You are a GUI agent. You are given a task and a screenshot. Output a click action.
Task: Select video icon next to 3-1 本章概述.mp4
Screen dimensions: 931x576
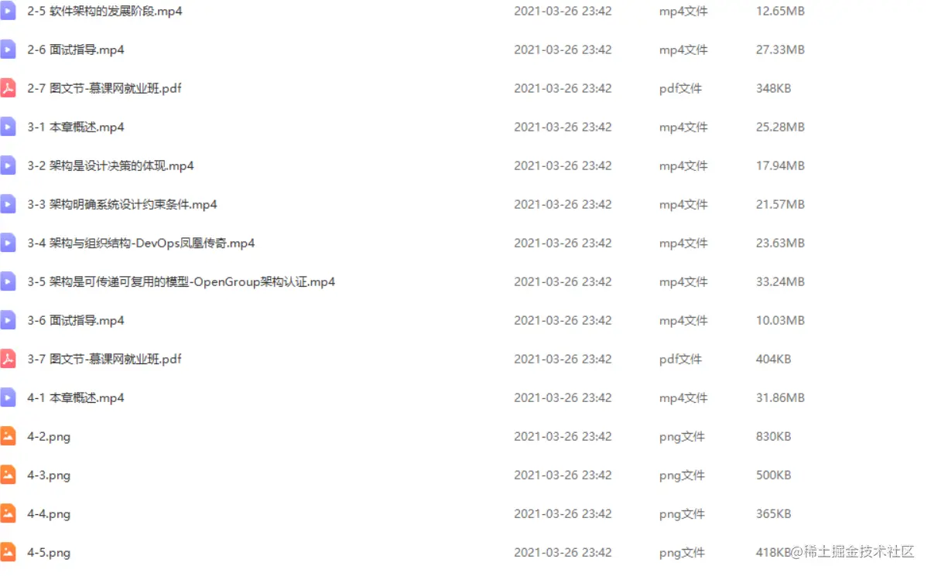(x=8, y=127)
